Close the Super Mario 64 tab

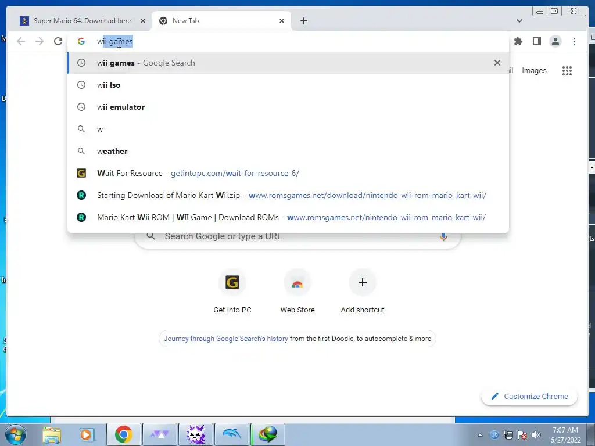tap(143, 21)
